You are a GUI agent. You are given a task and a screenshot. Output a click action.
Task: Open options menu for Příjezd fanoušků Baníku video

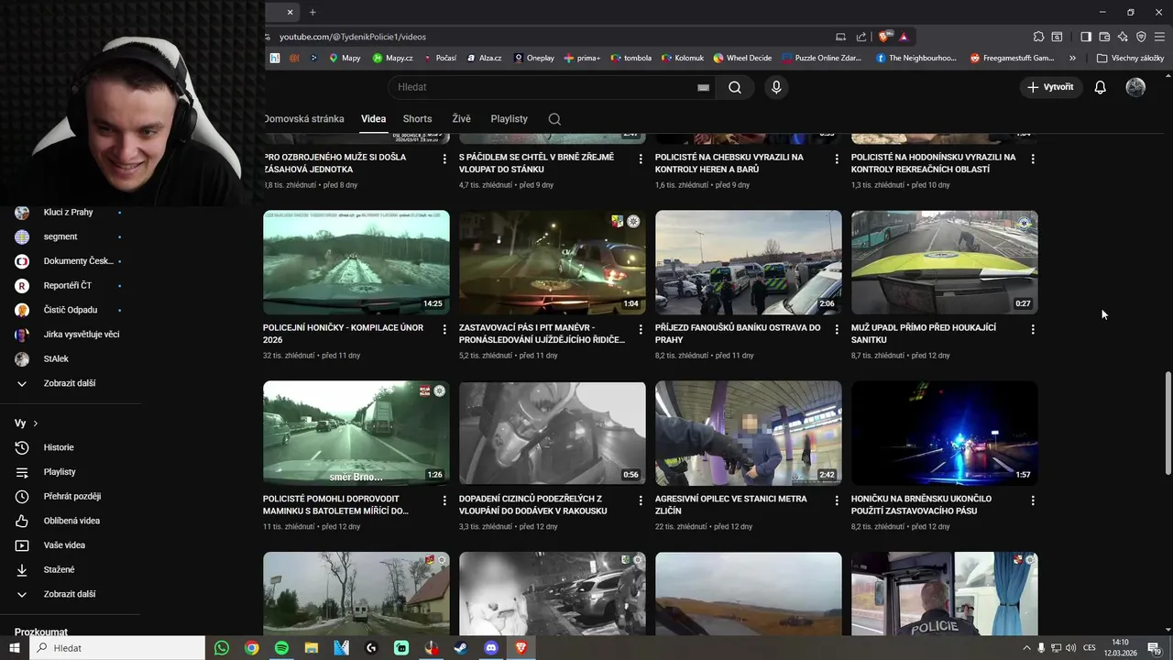click(837, 329)
